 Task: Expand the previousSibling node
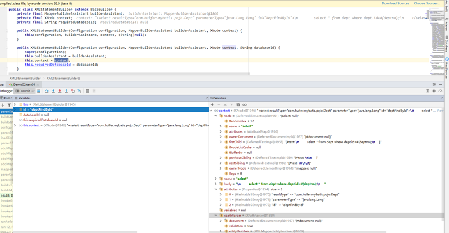(x=221, y=158)
